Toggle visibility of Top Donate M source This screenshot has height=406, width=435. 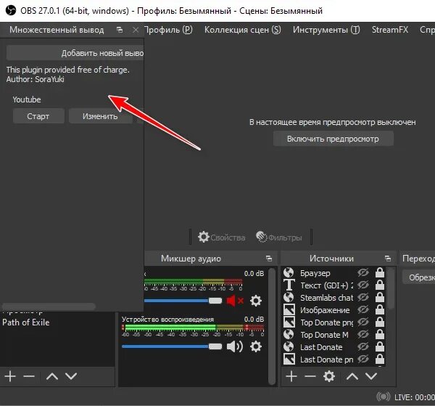pos(363,334)
